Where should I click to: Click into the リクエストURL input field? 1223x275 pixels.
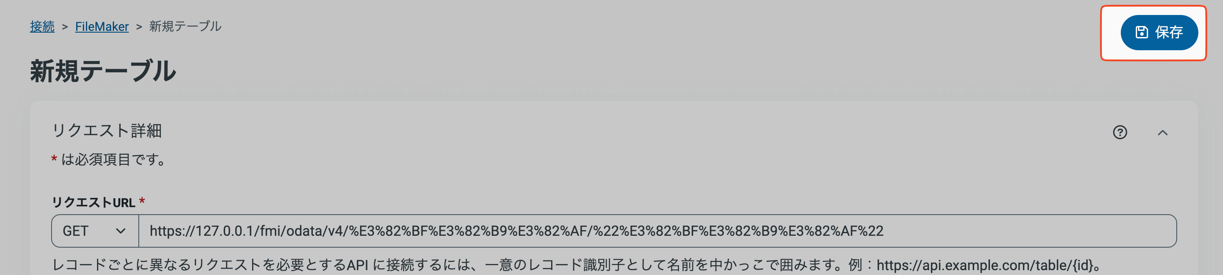(657, 231)
